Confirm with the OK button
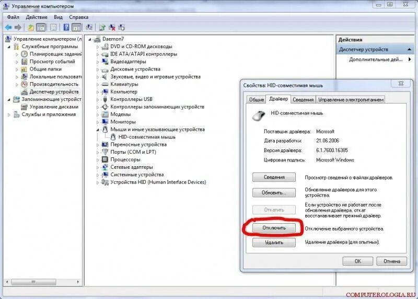The image size is (418, 299). click(x=358, y=261)
